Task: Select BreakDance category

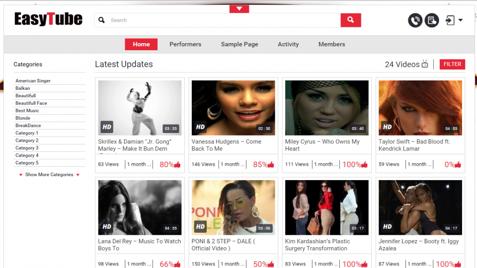Action: coord(28,125)
